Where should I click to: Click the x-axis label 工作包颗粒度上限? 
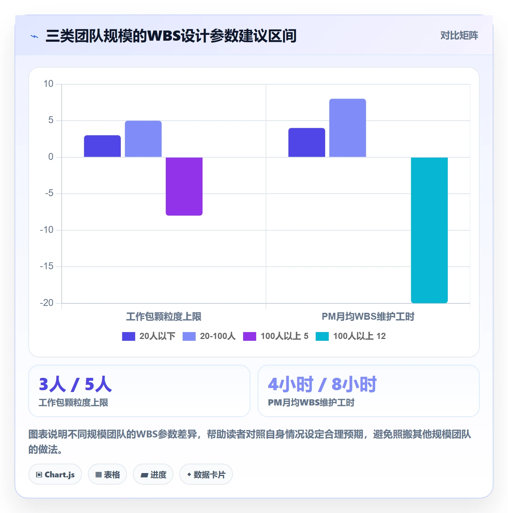pos(164,316)
